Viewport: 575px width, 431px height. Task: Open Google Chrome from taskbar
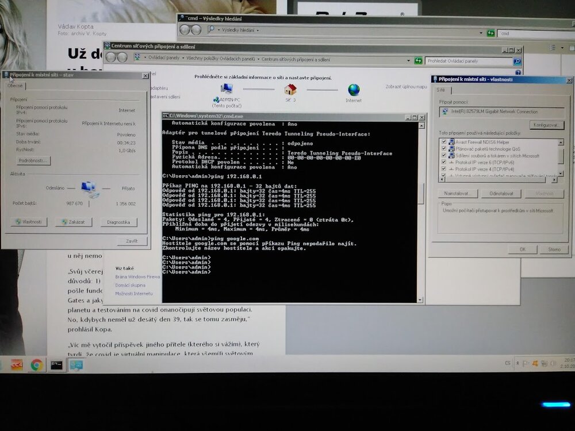pyautogui.click(x=36, y=365)
